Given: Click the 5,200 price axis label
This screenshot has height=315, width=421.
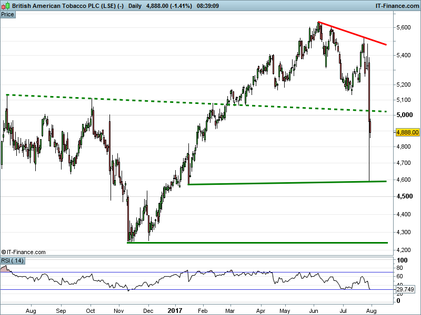Looking at the screenshot, I should coord(403,85).
